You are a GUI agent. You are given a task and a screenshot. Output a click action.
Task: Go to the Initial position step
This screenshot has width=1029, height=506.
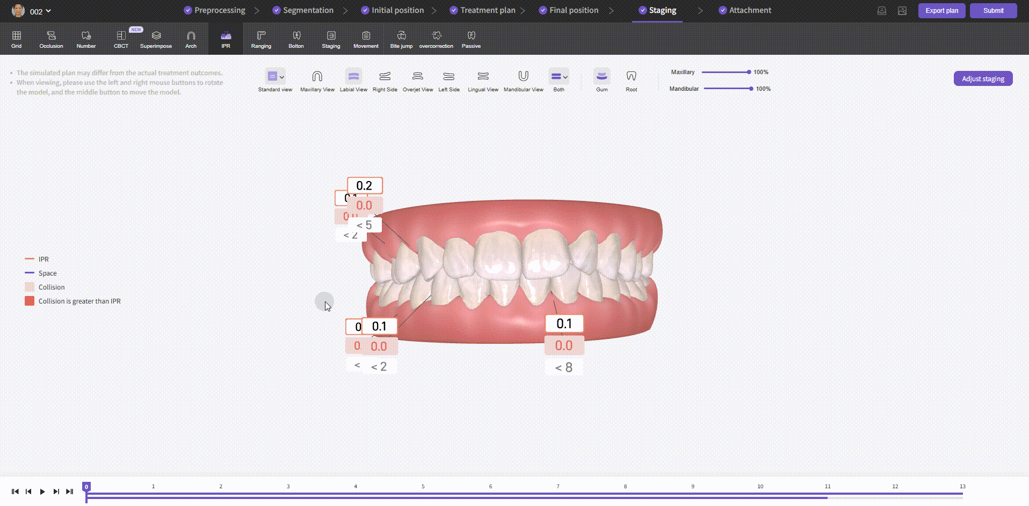392,10
